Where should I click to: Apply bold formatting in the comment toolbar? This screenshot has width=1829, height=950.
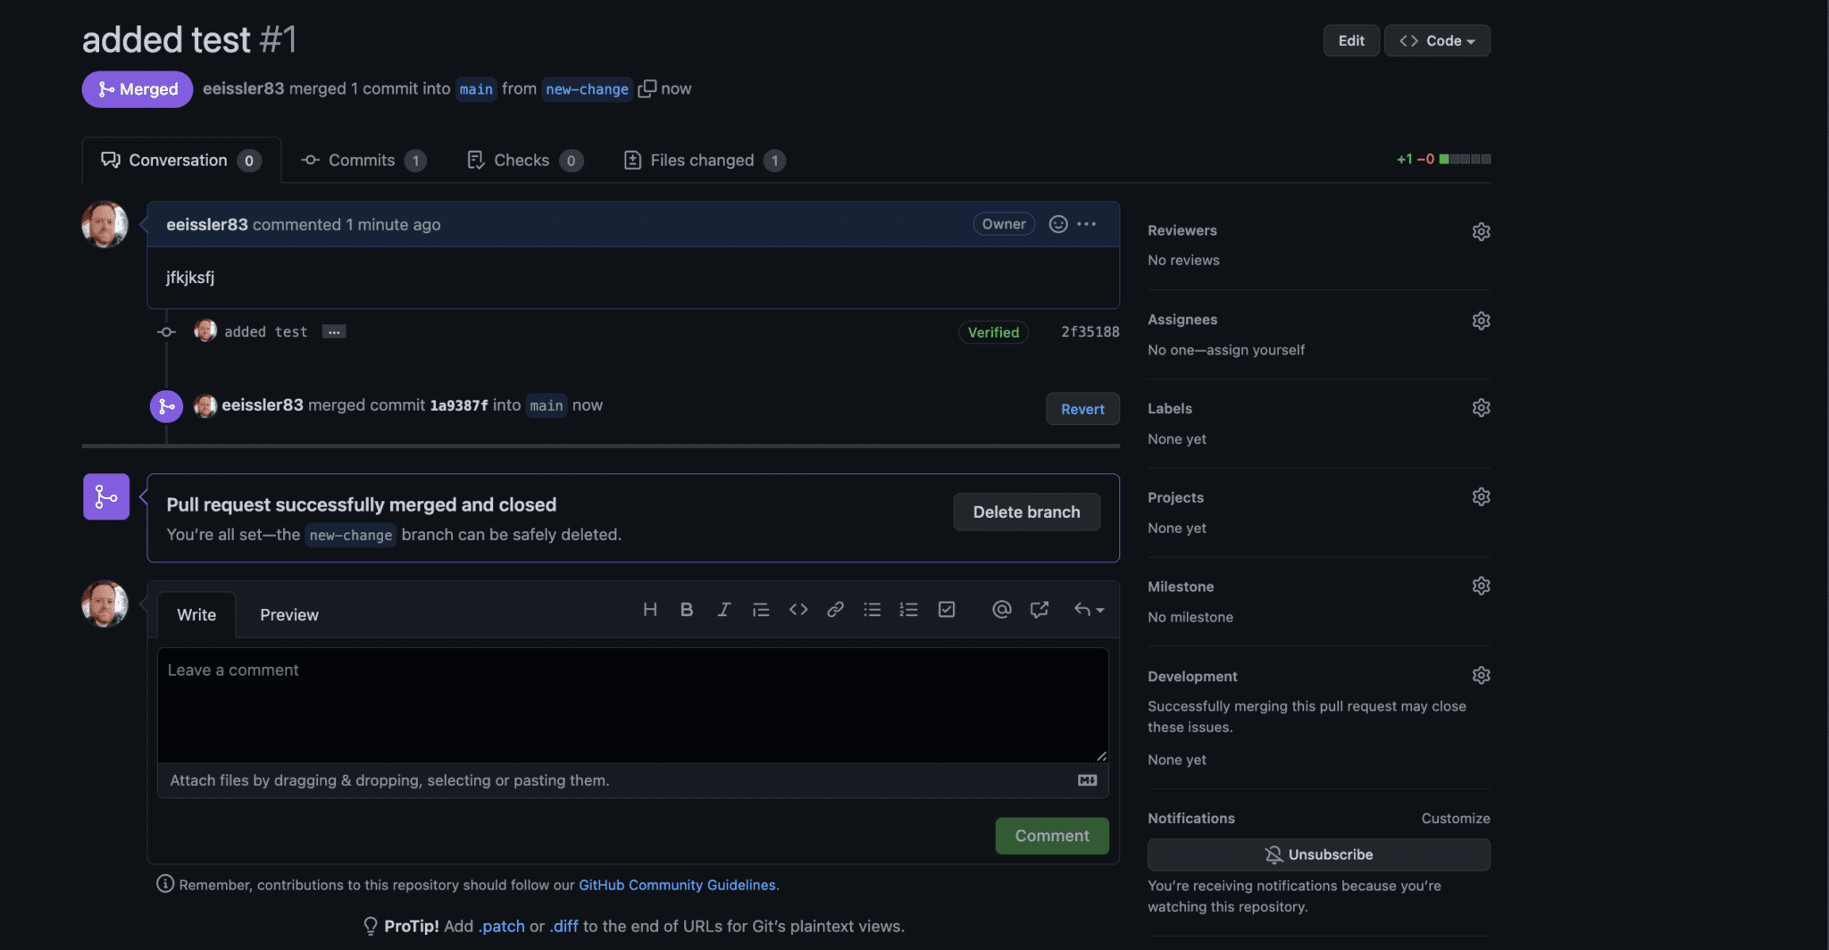pyautogui.click(x=686, y=609)
